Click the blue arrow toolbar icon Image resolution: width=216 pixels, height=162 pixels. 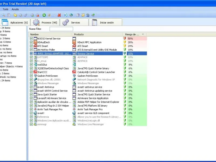coord(66,15)
